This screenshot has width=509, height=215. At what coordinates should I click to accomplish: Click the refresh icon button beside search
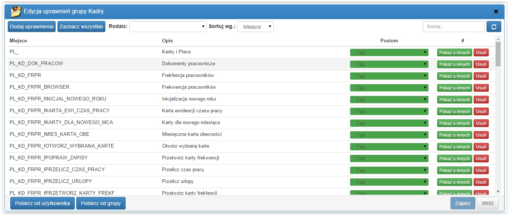point(494,27)
